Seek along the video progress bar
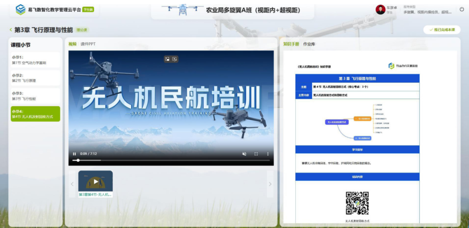Image resolution: width=469 pixels, height=228 pixels. coord(171,161)
